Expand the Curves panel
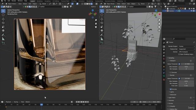Image resolution: width=196 pixels, height=110 pixels. 170,104
